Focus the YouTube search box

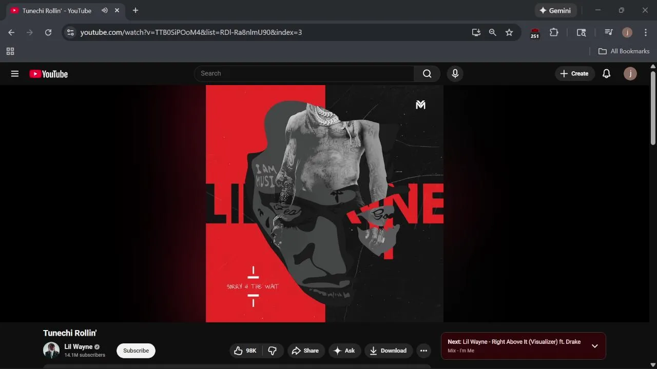coord(304,74)
